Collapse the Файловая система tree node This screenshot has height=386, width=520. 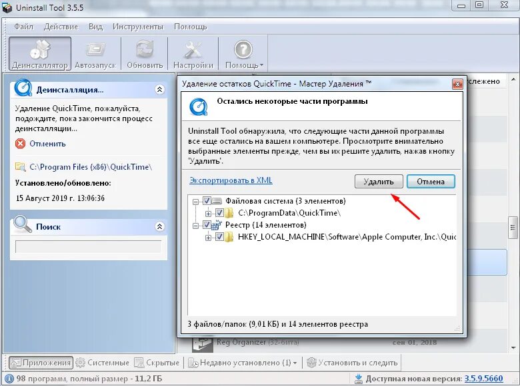(195, 201)
